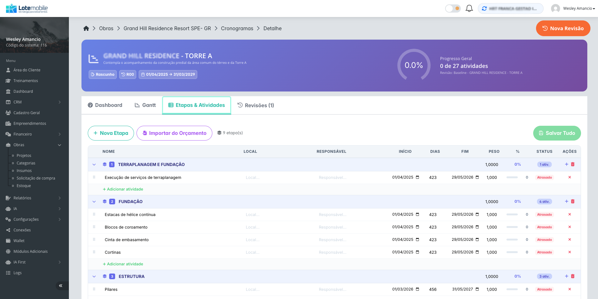598x299 pixels.
Task: Remove the Execução de serviços de terraplanagem activity
Action: [x=570, y=177]
